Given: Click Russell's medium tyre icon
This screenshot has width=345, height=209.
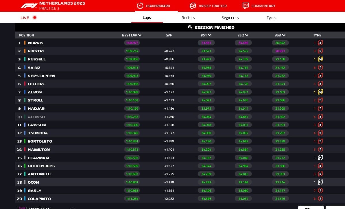Looking at the screenshot, I should pyautogui.click(x=320, y=59).
